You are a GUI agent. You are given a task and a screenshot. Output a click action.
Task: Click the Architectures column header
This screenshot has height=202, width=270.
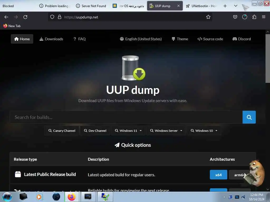[222, 159]
